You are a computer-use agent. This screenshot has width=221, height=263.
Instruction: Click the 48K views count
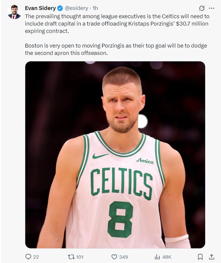(167, 257)
